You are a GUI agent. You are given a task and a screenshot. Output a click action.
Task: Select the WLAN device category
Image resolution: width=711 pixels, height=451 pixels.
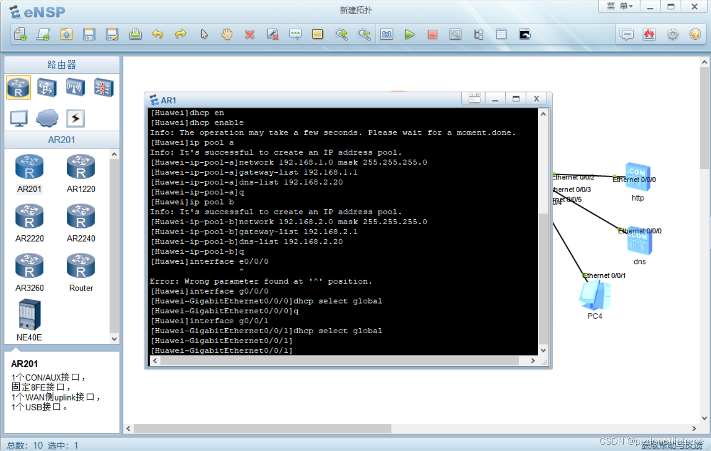click(x=75, y=88)
